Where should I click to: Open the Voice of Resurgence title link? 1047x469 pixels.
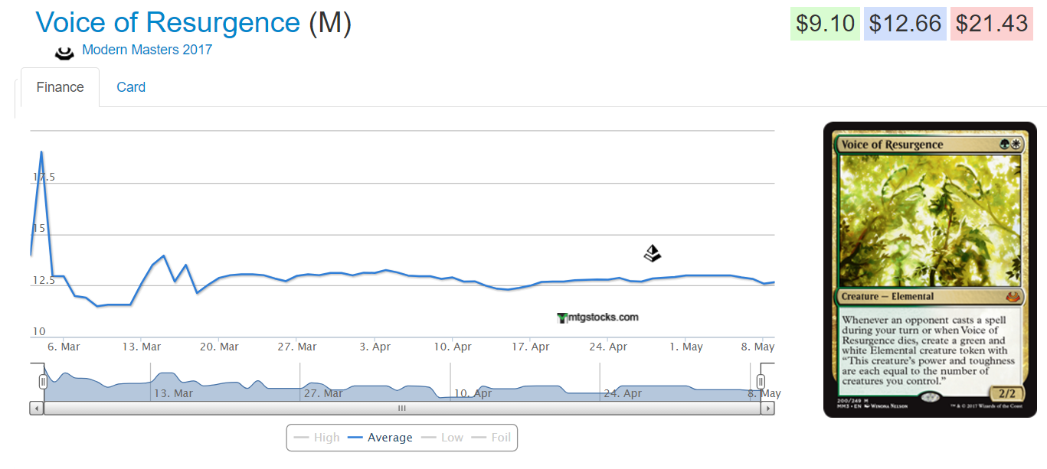click(x=168, y=23)
